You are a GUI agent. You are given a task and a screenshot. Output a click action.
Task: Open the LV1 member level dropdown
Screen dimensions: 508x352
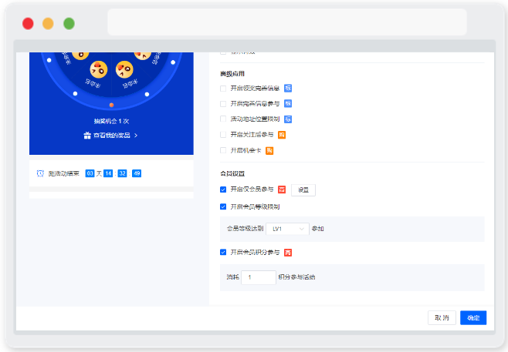point(287,229)
